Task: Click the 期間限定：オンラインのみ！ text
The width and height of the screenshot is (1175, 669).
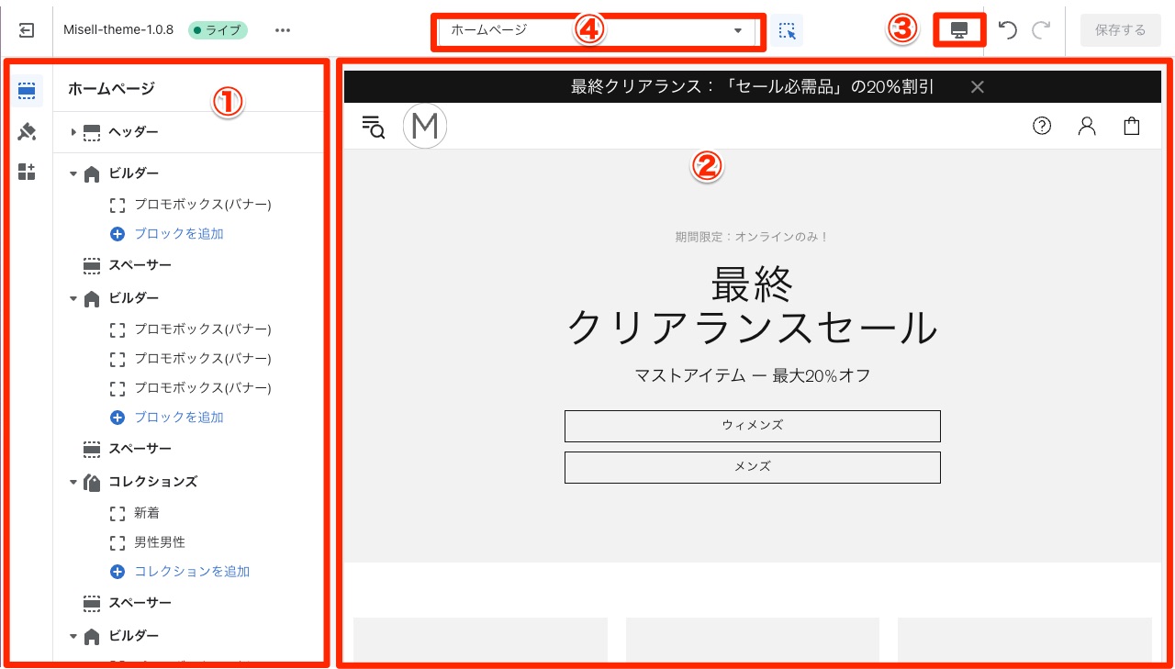Action: pos(753,237)
